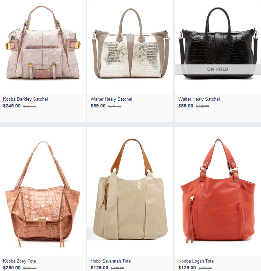
Task: Click the first Walter Healy Satchel title
Action: click(111, 99)
